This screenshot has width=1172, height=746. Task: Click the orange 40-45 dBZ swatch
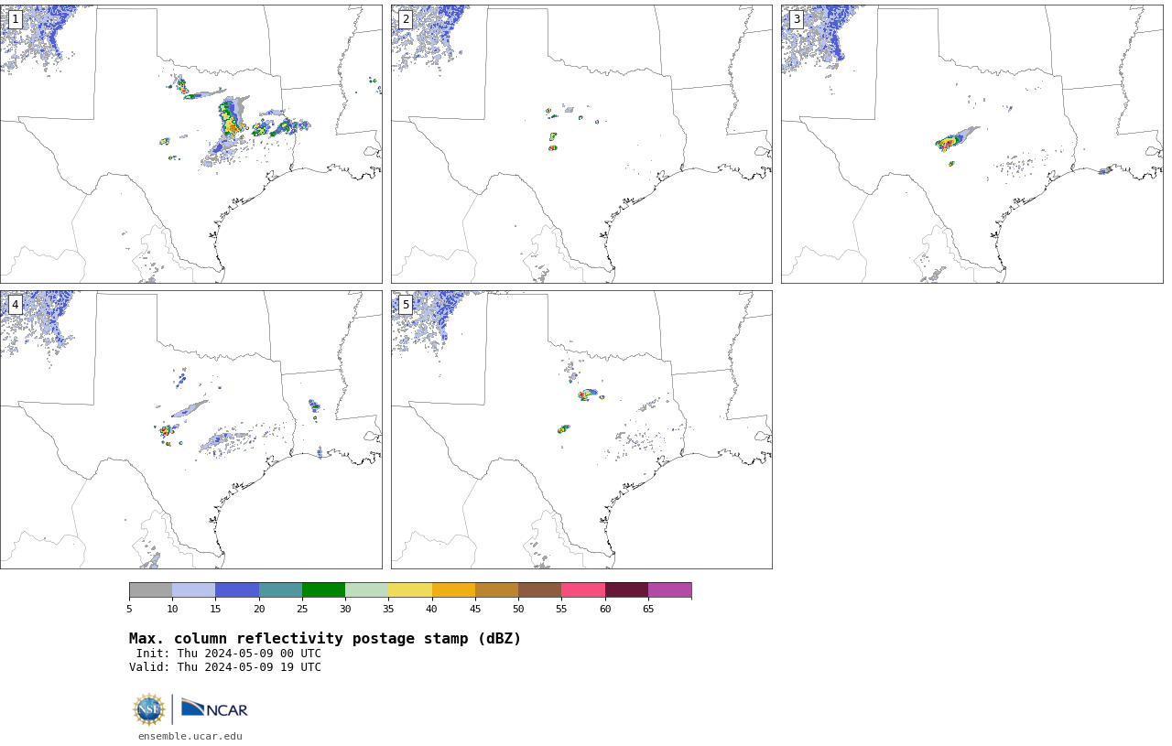tap(453, 589)
